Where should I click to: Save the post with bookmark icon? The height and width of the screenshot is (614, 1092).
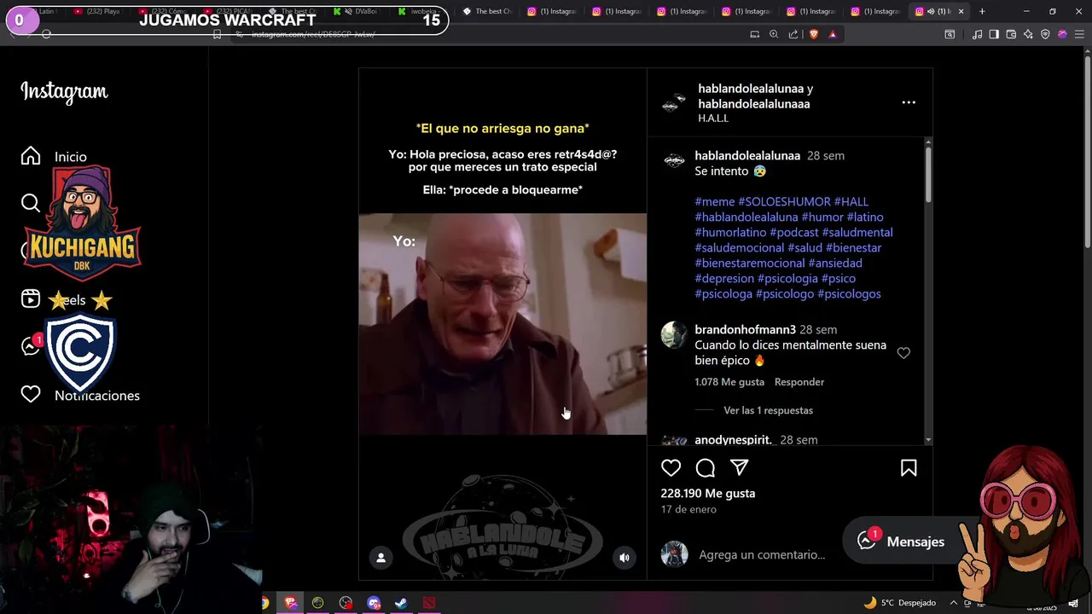pyautogui.click(x=909, y=467)
